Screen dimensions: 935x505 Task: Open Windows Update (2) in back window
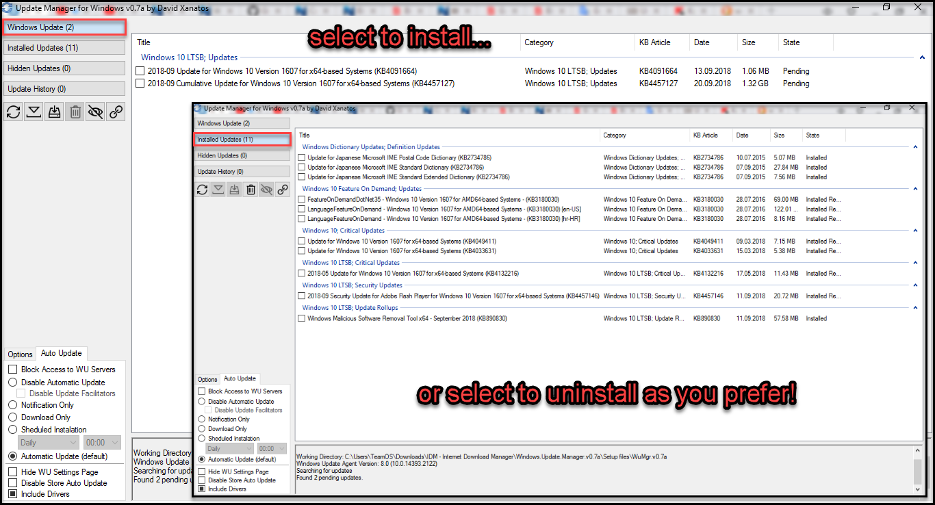click(x=64, y=27)
